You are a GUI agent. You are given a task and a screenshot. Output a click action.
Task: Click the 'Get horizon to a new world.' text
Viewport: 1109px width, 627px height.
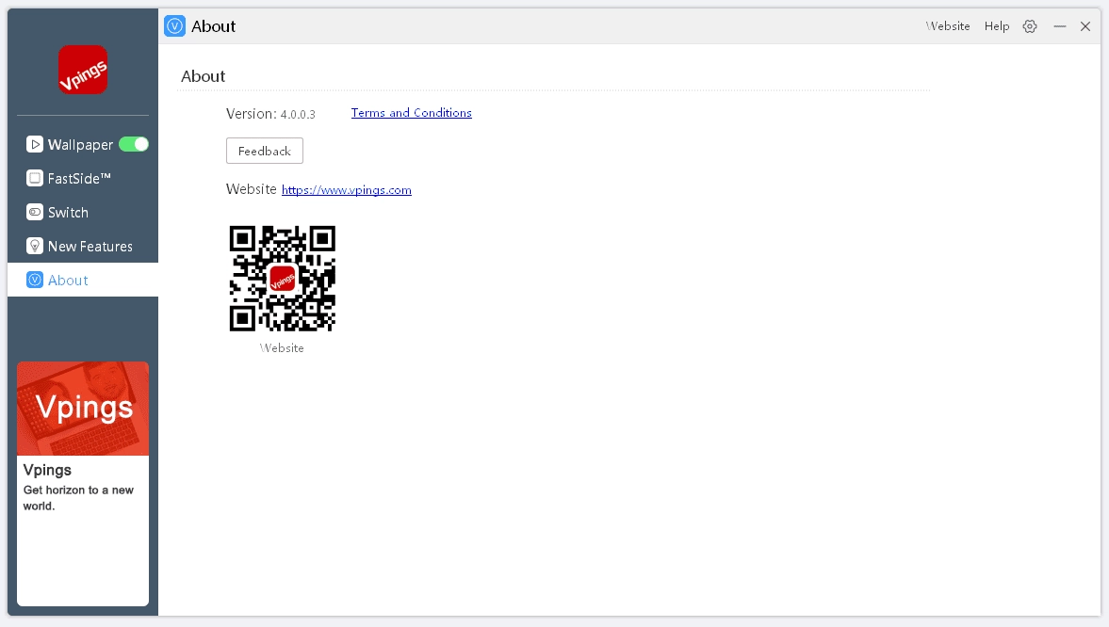pos(78,498)
